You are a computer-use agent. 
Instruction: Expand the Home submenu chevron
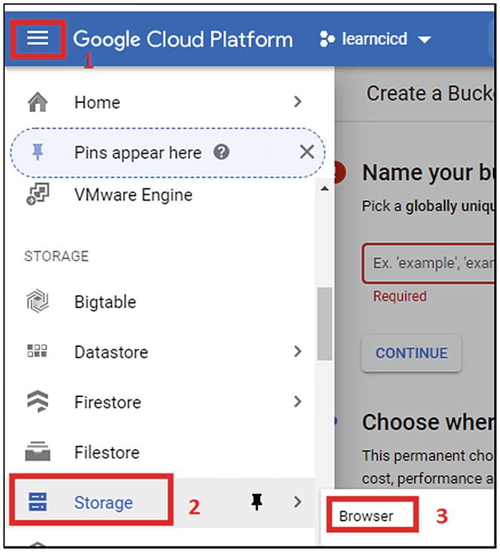[298, 103]
